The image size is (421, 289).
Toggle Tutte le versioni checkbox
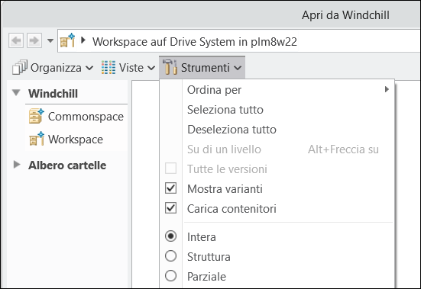170,169
